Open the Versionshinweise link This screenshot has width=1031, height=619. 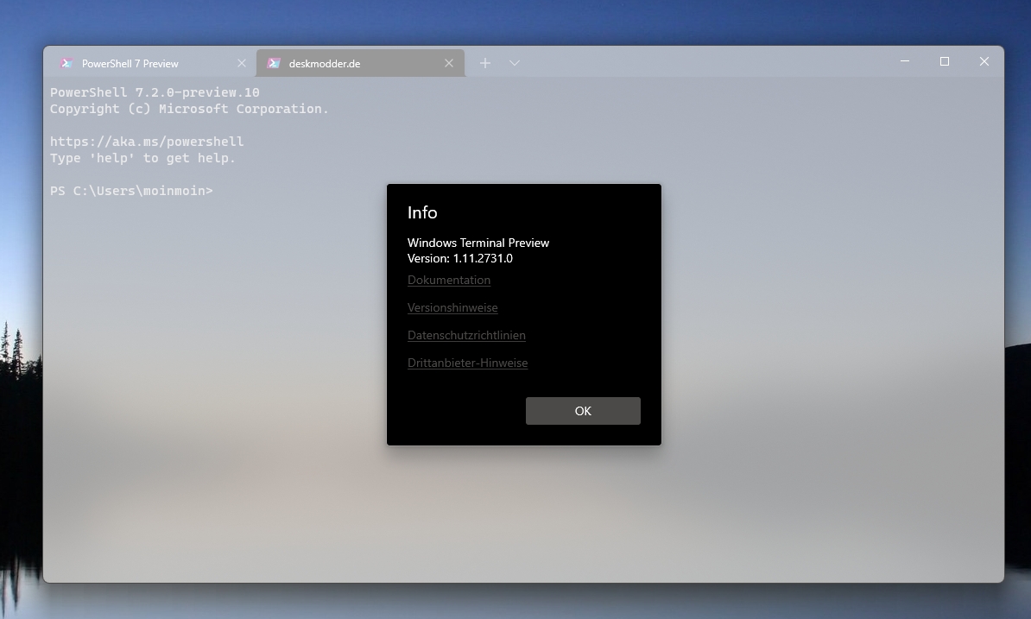452,307
